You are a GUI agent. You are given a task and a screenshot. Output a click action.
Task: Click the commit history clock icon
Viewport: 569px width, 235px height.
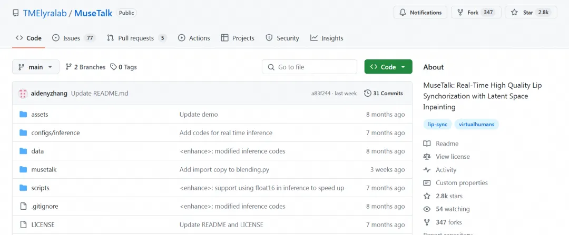pyautogui.click(x=367, y=93)
